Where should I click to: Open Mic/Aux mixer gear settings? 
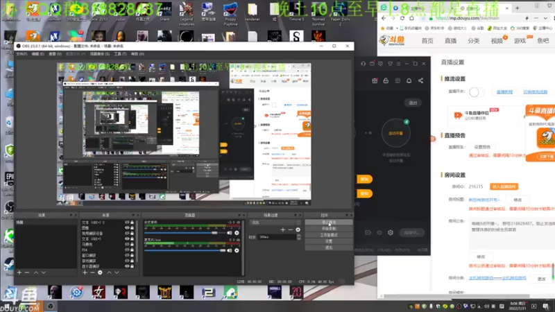point(237,250)
